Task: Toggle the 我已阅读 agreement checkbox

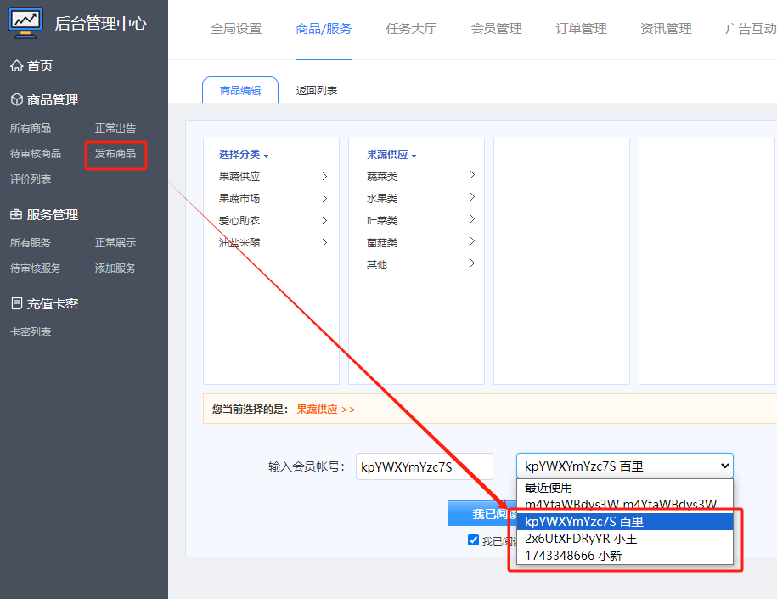Action: [x=473, y=540]
